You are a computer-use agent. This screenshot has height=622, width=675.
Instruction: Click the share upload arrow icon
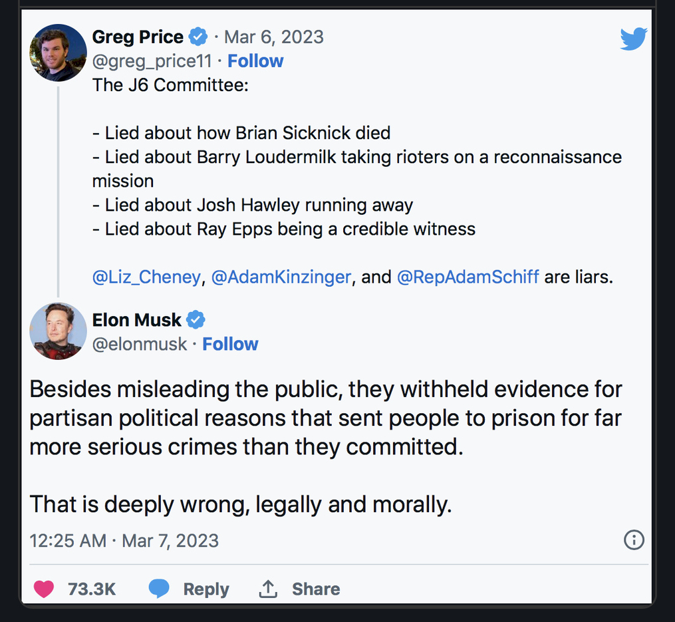coord(267,589)
